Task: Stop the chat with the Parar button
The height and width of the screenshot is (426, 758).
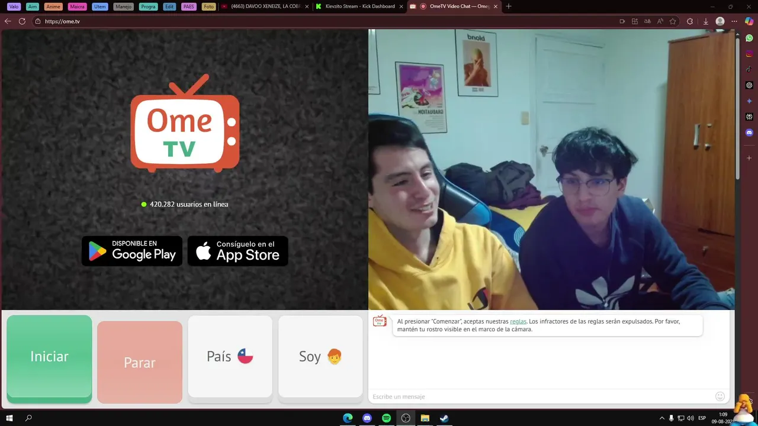Action: (140, 362)
